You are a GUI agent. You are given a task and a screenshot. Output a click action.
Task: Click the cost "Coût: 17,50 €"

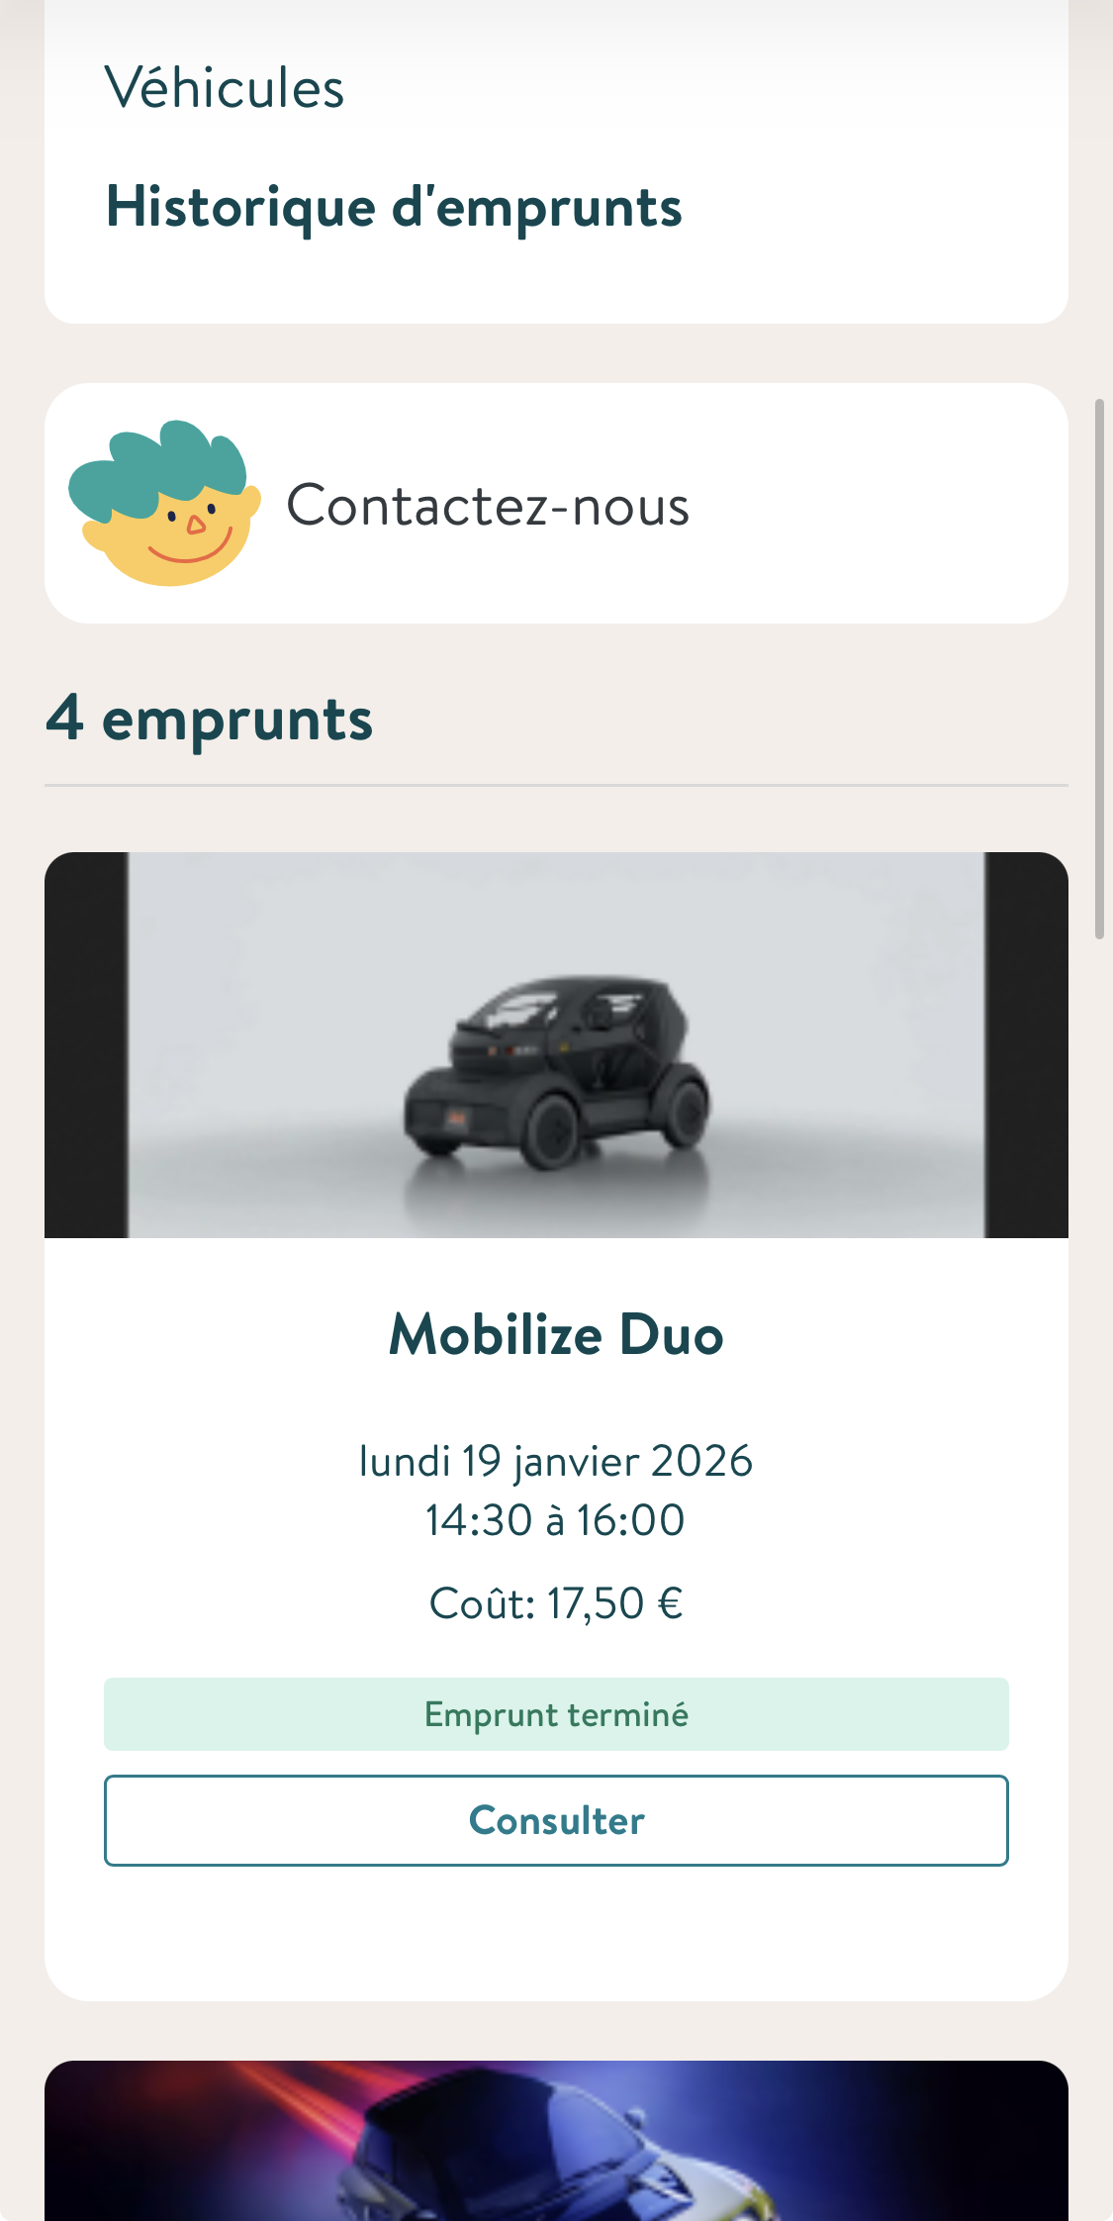click(x=556, y=1603)
